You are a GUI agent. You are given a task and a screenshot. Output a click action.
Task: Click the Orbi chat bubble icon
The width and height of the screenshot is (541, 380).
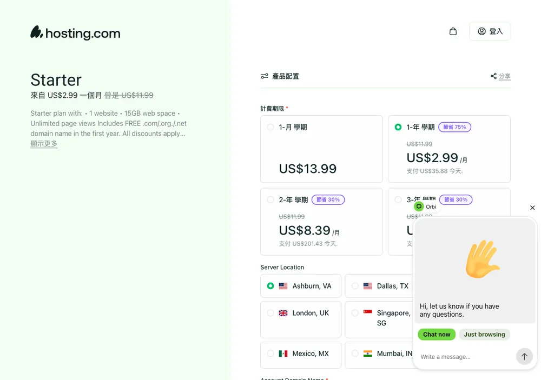(419, 206)
